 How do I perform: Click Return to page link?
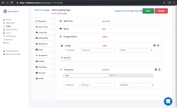(x=42, y=10)
